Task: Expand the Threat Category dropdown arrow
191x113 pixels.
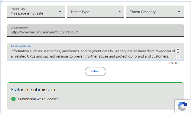Action: point(179,12)
